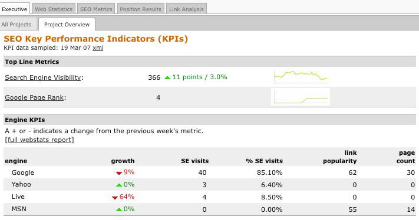
Task: Click the 'MSN' engine name
Action: pos(19,209)
